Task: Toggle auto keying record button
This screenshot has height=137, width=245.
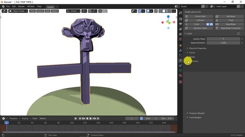Action: coord(76,118)
